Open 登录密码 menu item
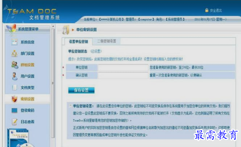Image resolution: width=241 pixels, height=147 pixels. point(27,110)
